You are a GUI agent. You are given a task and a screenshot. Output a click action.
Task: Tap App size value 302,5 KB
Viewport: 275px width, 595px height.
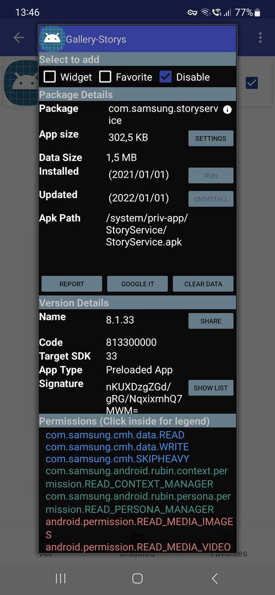tap(128, 137)
